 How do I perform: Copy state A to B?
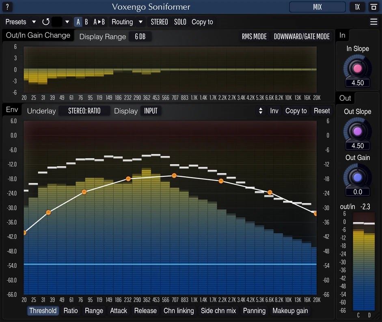point(99,22)
